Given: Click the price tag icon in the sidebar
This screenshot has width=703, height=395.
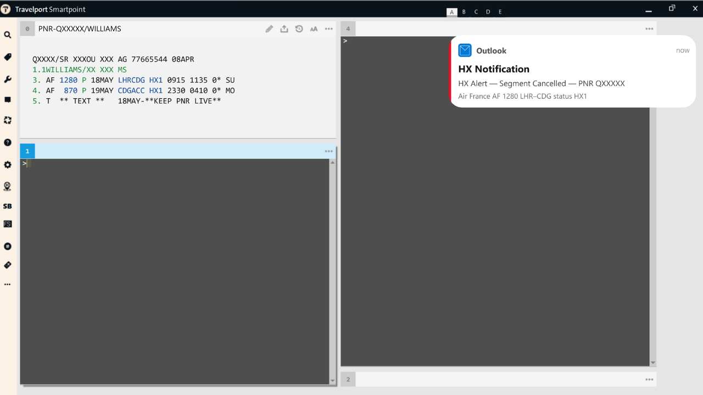Looking at the screenshot, I should point(8,57).
